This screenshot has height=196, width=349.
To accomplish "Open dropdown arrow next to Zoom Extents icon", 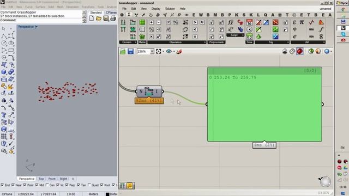I will [164, 52].
